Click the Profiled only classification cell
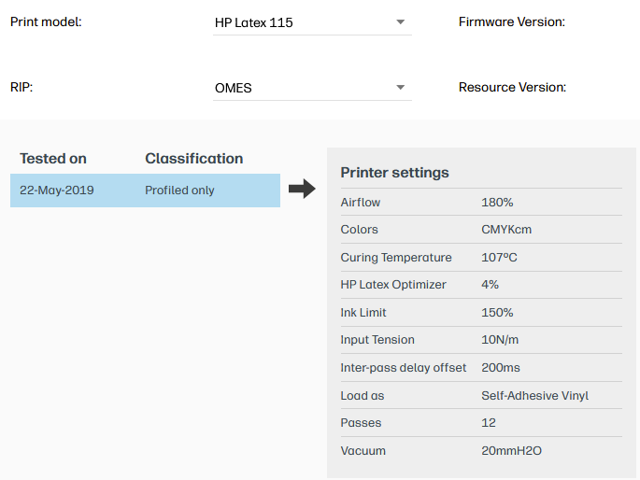The image size is (640, 480). [x=179, y=191]
